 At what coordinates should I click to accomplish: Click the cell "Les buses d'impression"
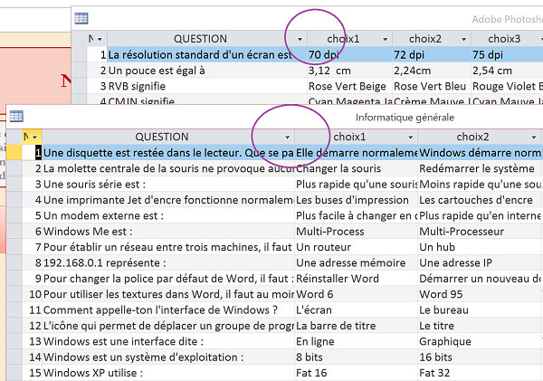point(357,200)
